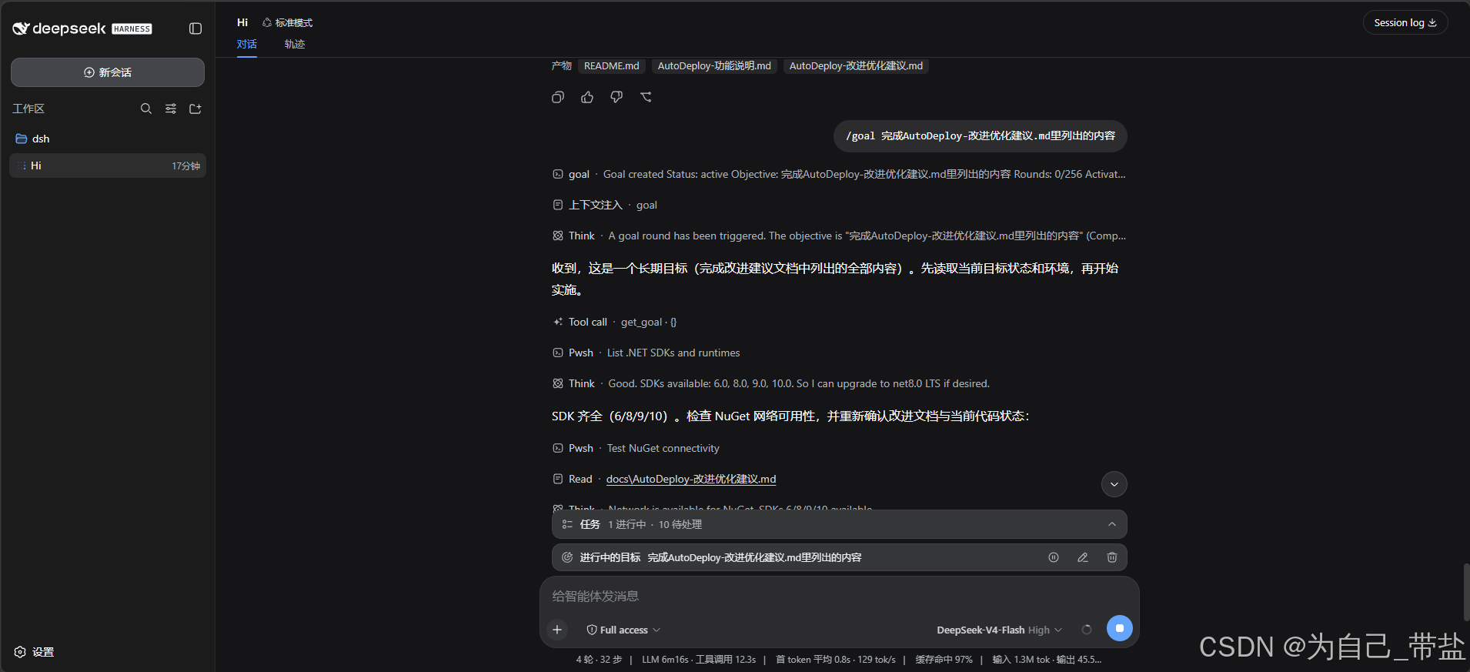Download the Session log
This screenshot has width=1470, height=672.
[x=1405, y=22]
